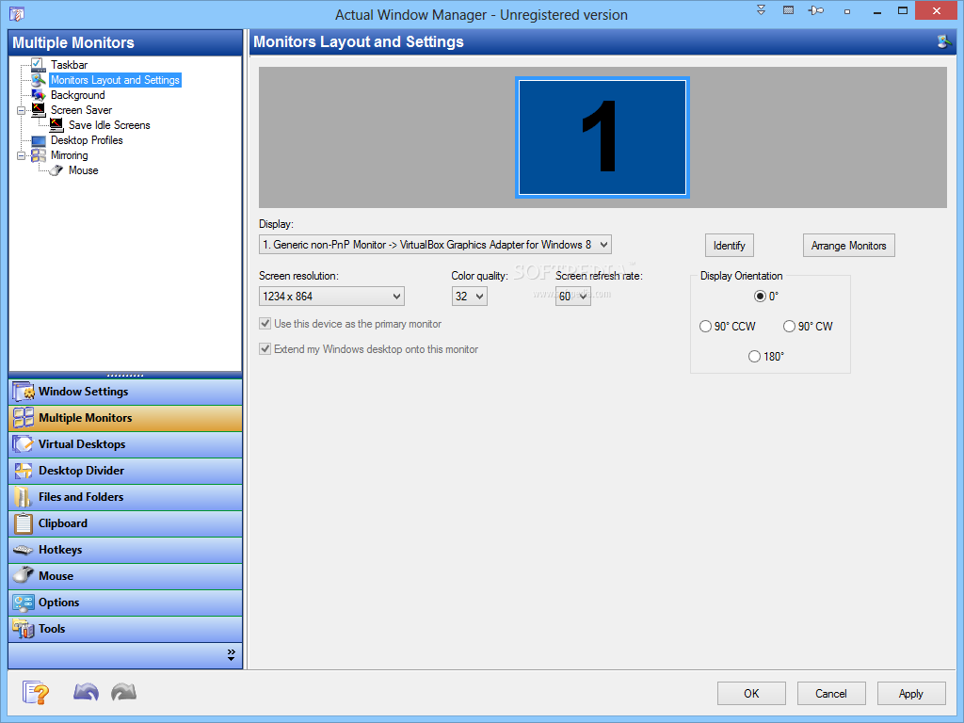Toggle 'Use this device as the primary monitor'
Image resolution: width=964 pixels, height=723 pixels.
pyautogui.click(x=265, y=324)
